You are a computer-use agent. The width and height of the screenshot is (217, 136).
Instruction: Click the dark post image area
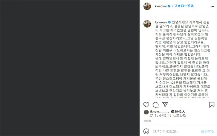tap(70, 68)
